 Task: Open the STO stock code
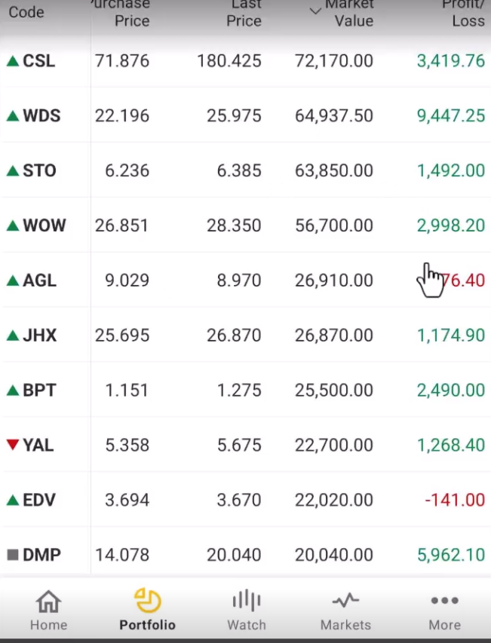[39, 170]
